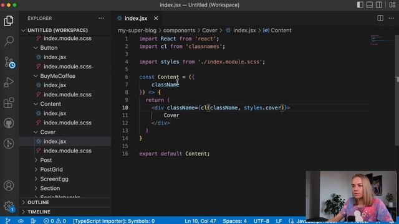Click Cover in breadcrumb
This screenshot has height=224, width=399.
click(x=209, y=30)
